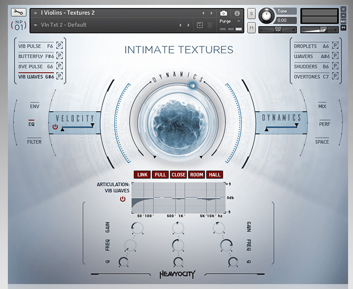Select the OVERTONES C7 articulation
Screen dimensions: 353x289
click(x=312, y=77)
